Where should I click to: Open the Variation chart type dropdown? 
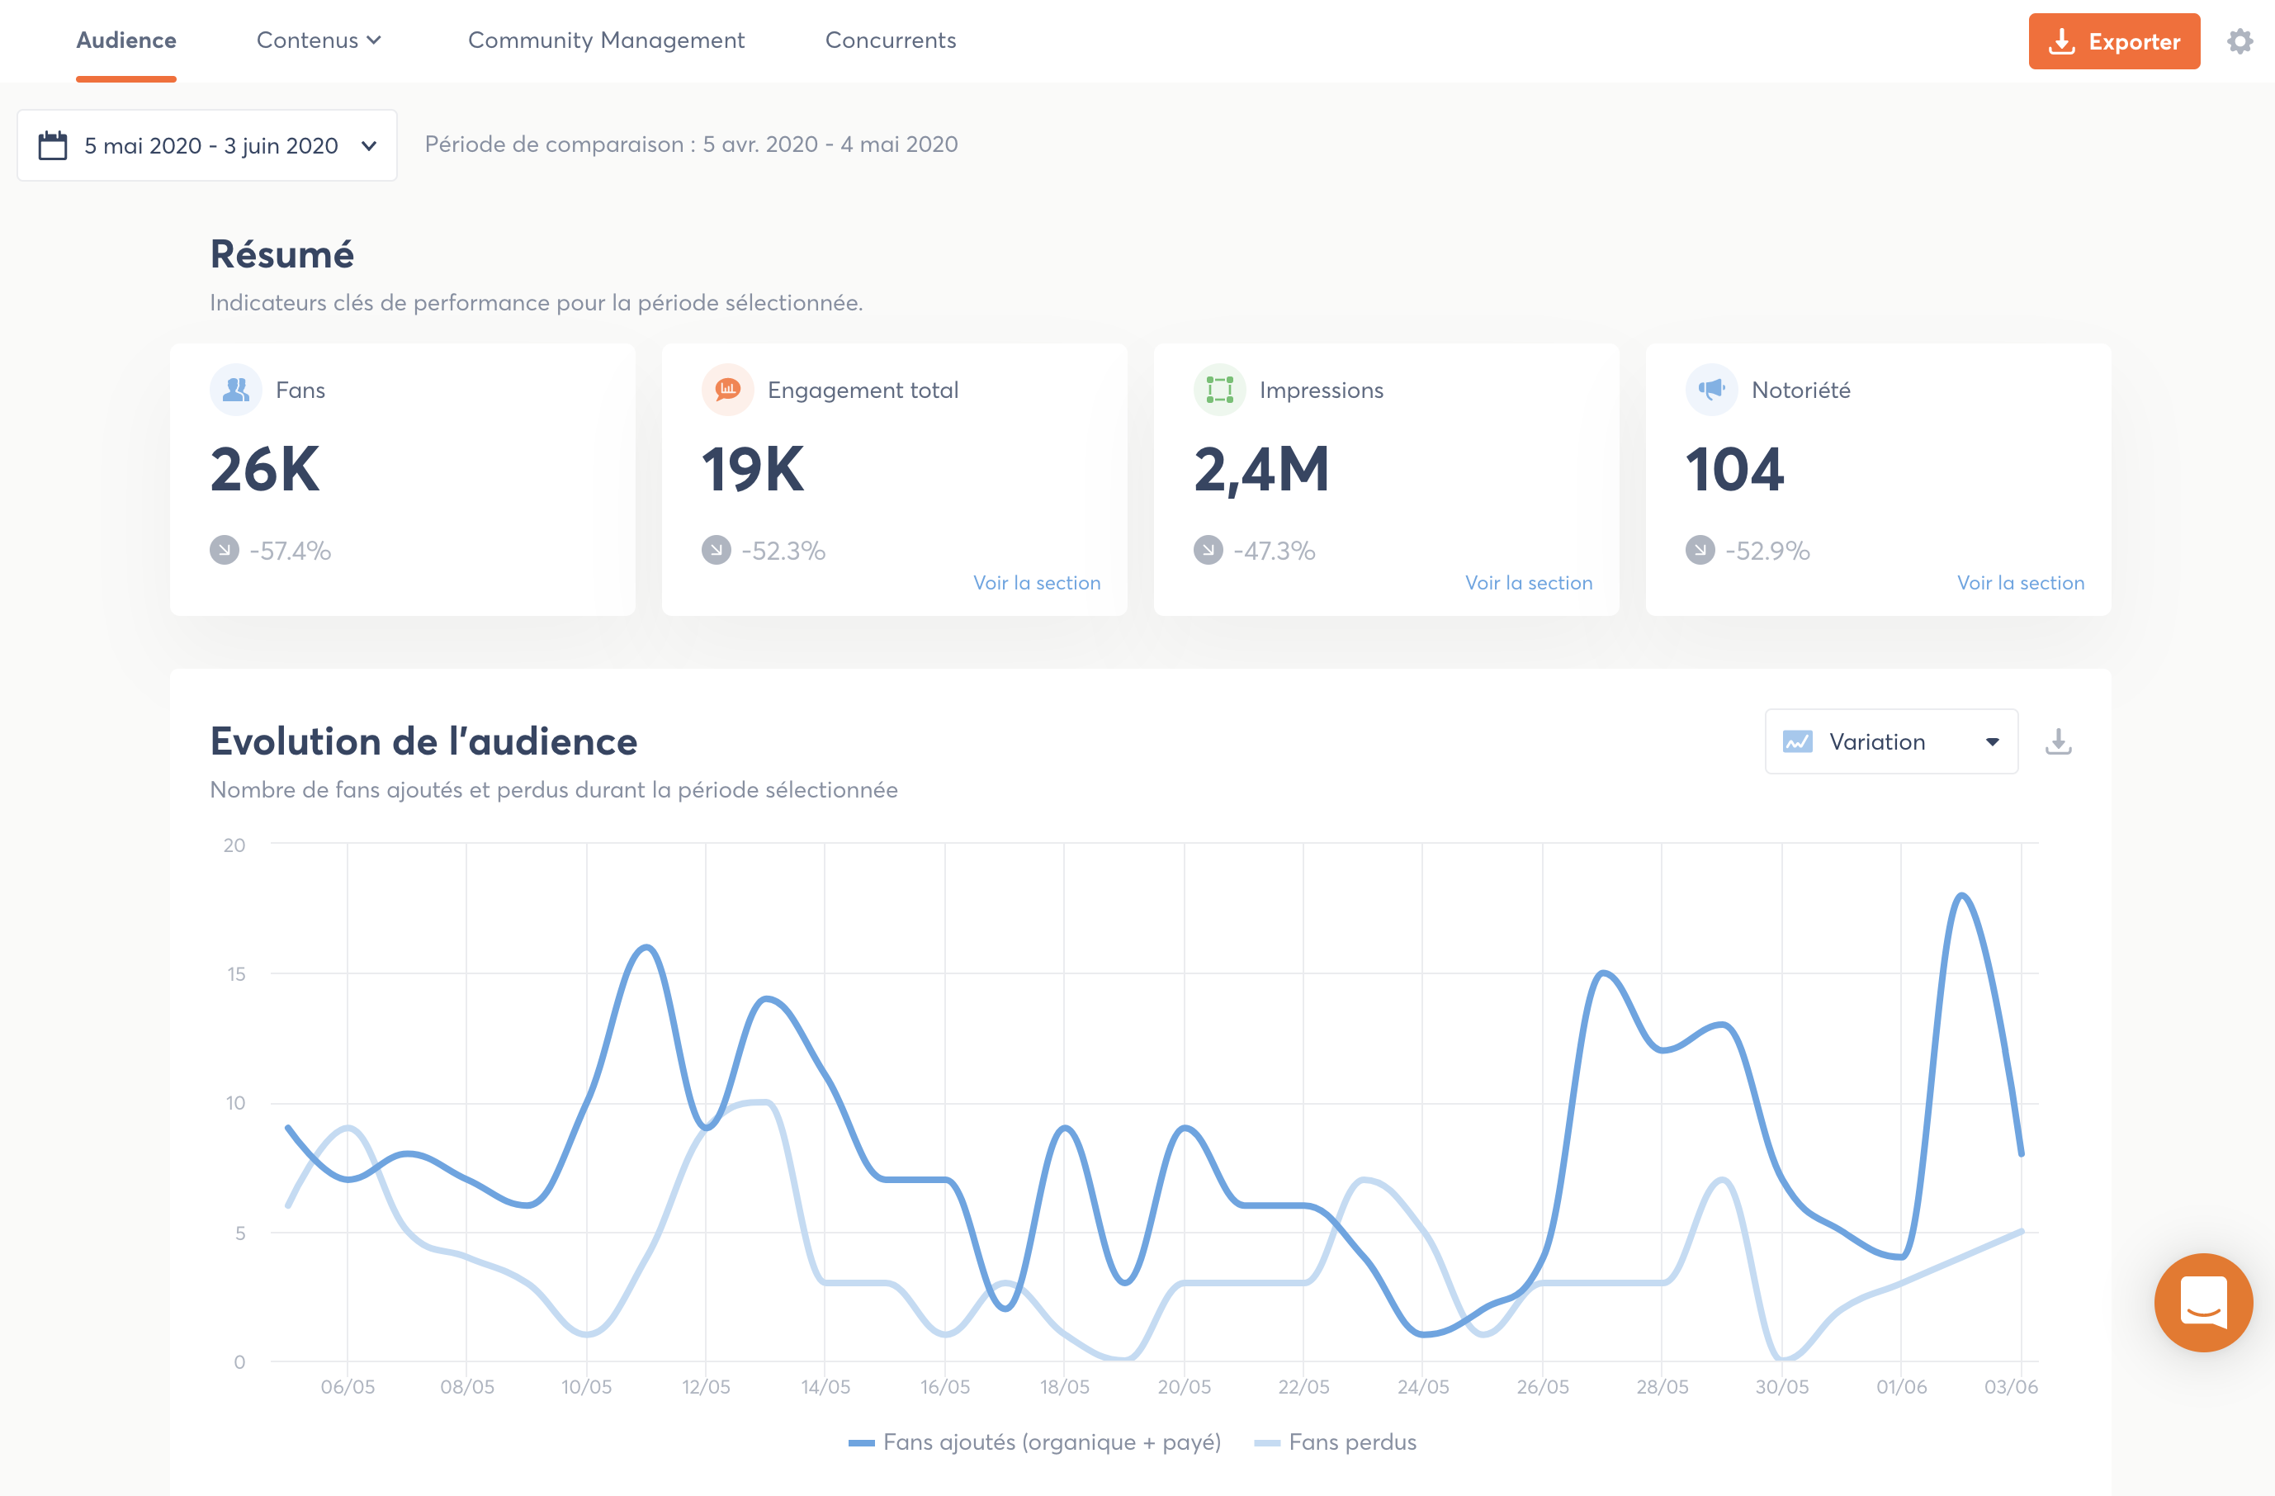tap(1890, 741)
